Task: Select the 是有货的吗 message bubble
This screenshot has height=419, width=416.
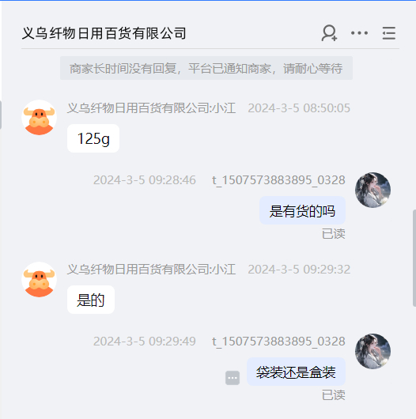Action: coord(302,210)
